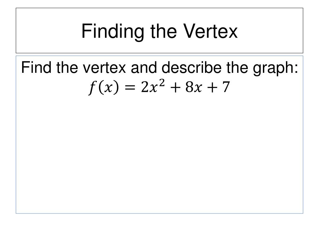
Task: Click blank space inside the title box
Action: 49,30
